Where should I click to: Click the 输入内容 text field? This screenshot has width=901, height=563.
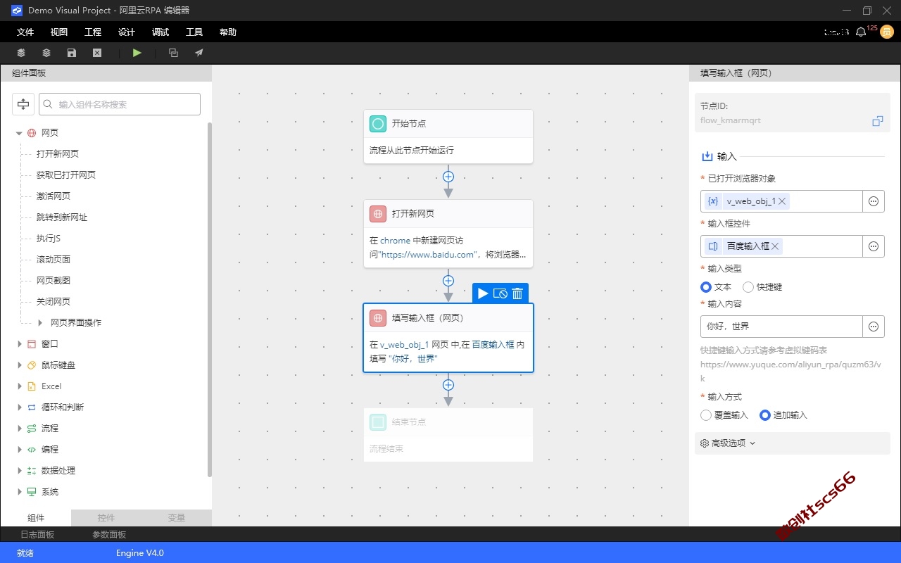click(782, 327)
